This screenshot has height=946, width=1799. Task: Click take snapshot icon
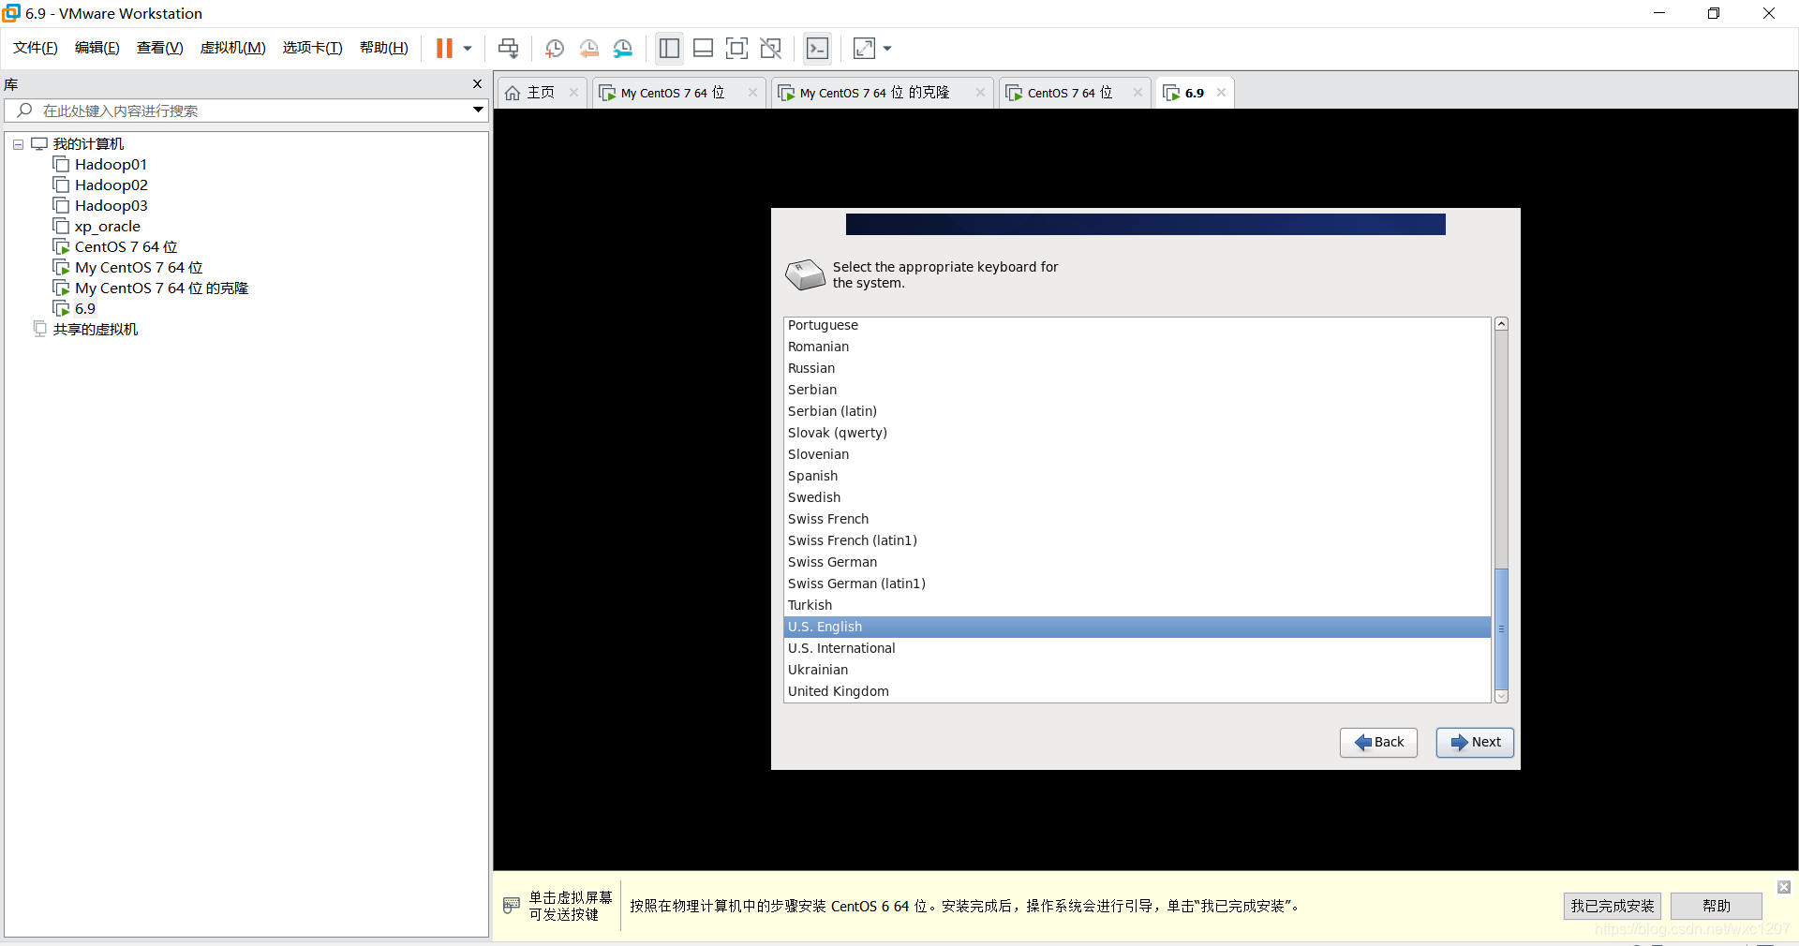coord(554,49)
